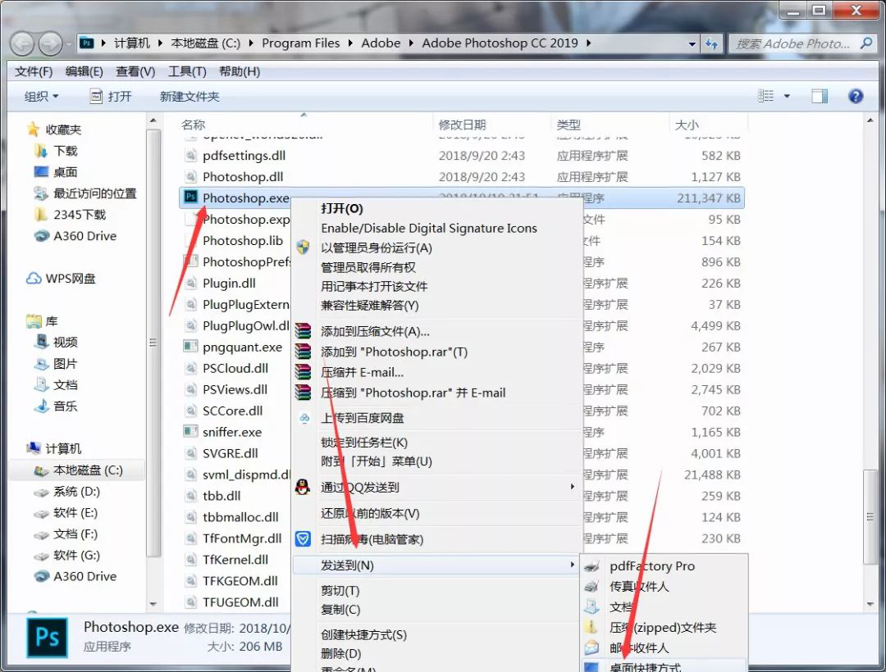The height and width of the screenshot is (672, 886).
Task: Select 桌面快捷方式 in the send-to submenu
Action: [x=664, y=666]
